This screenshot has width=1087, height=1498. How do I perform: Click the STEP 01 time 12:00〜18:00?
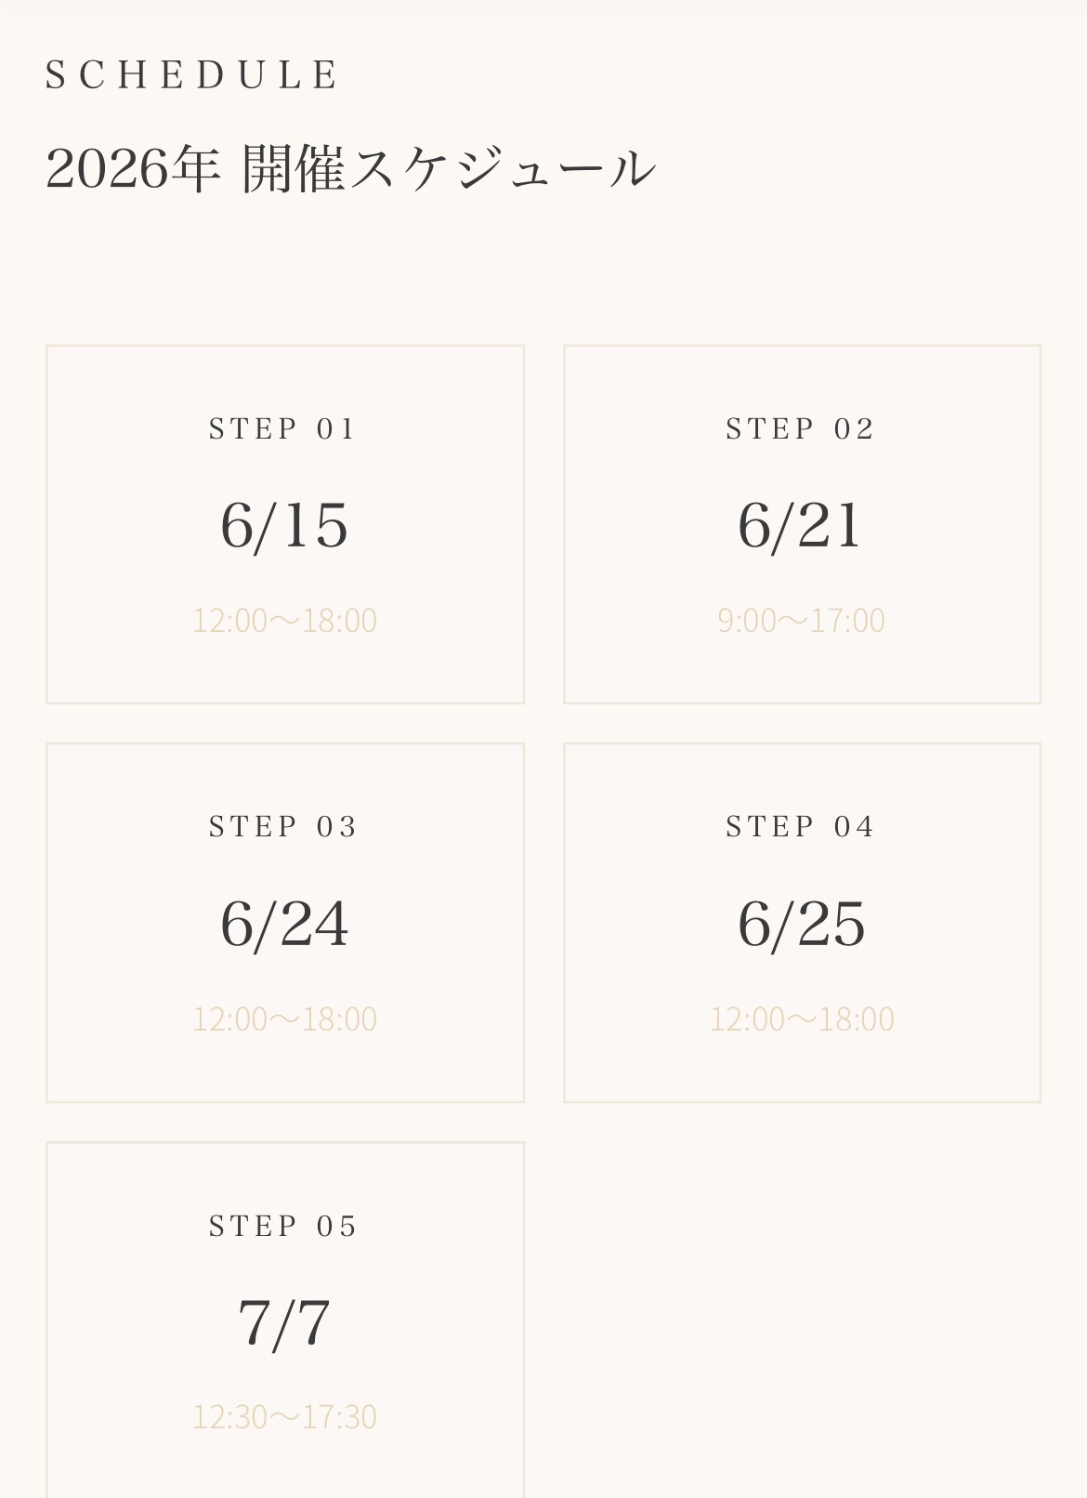pyautogui.click(x=284, y=621)
